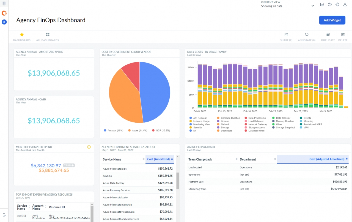Screen dimensions: 352x222
Task: Open the apps grid icon top left
Action: tap(4, 3)
